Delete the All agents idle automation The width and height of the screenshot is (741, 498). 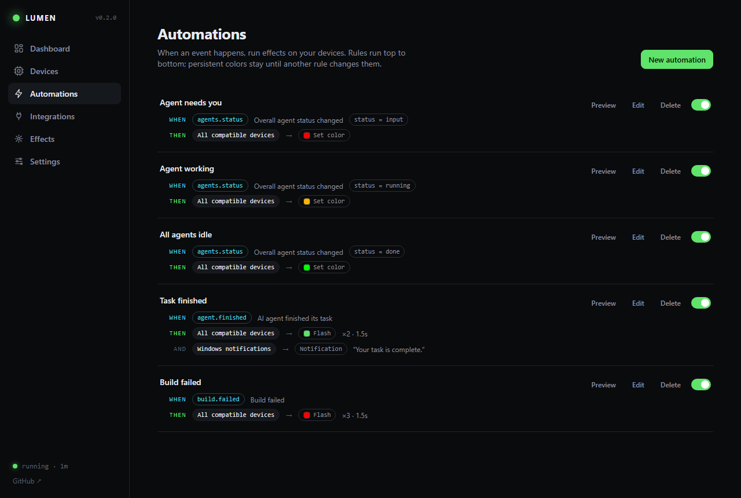[670, 237]
